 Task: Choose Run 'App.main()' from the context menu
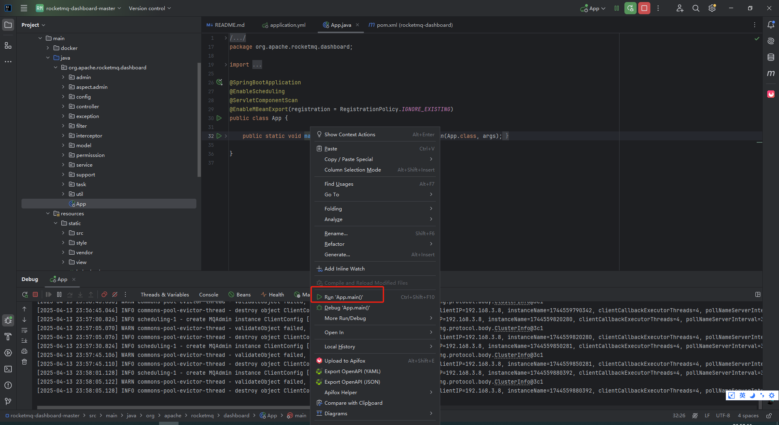(375, 297)
